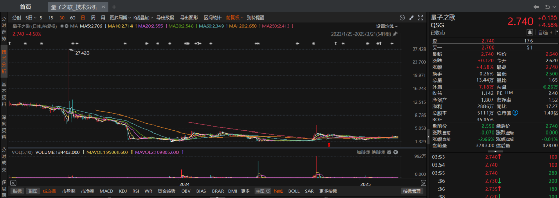
Task: Switch to the 首页 home tab
Action: pyautogui.click(x=25, y=7)
